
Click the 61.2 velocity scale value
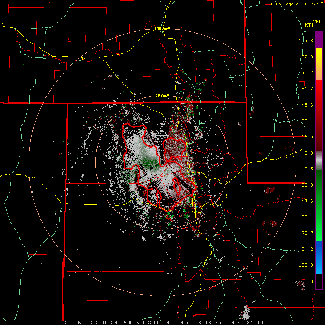(307, 89)
